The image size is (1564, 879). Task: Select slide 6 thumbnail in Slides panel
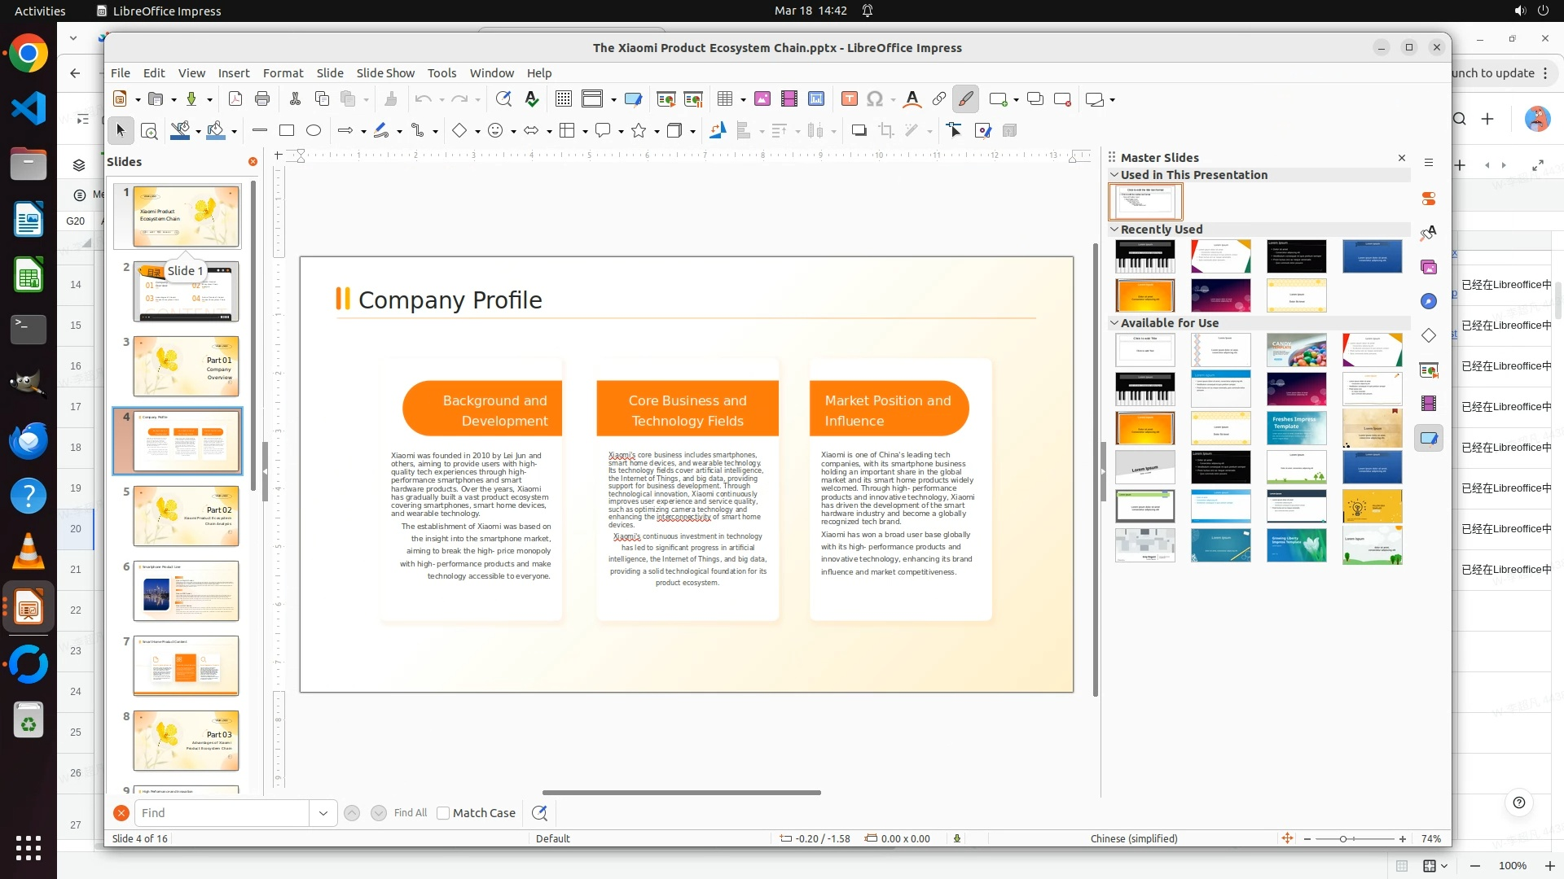186,591
